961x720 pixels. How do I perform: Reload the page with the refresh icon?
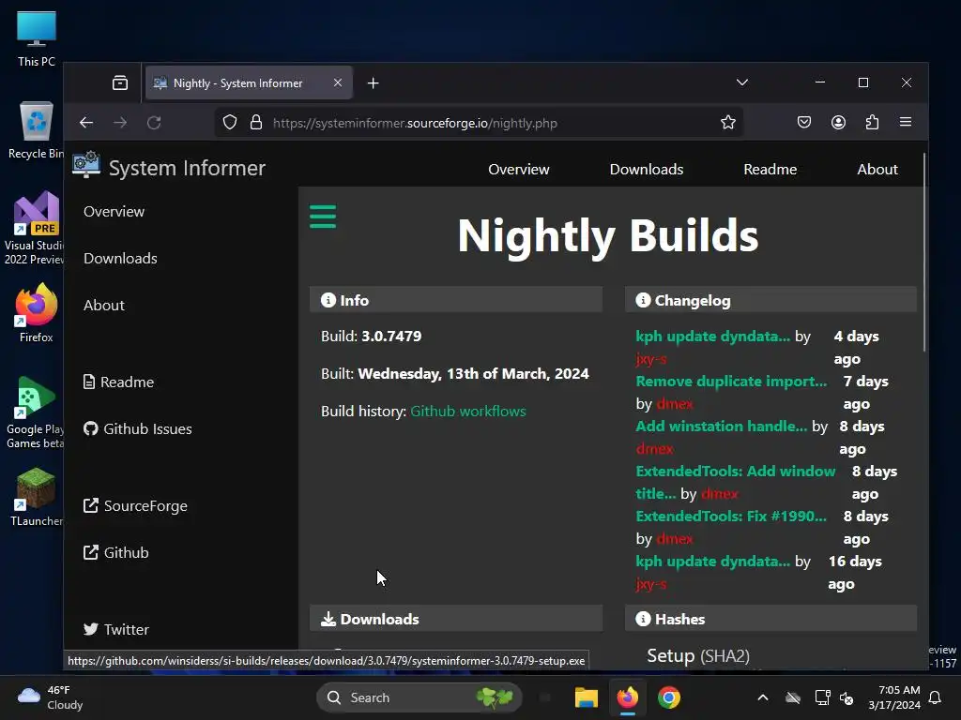tap(154, 123)
